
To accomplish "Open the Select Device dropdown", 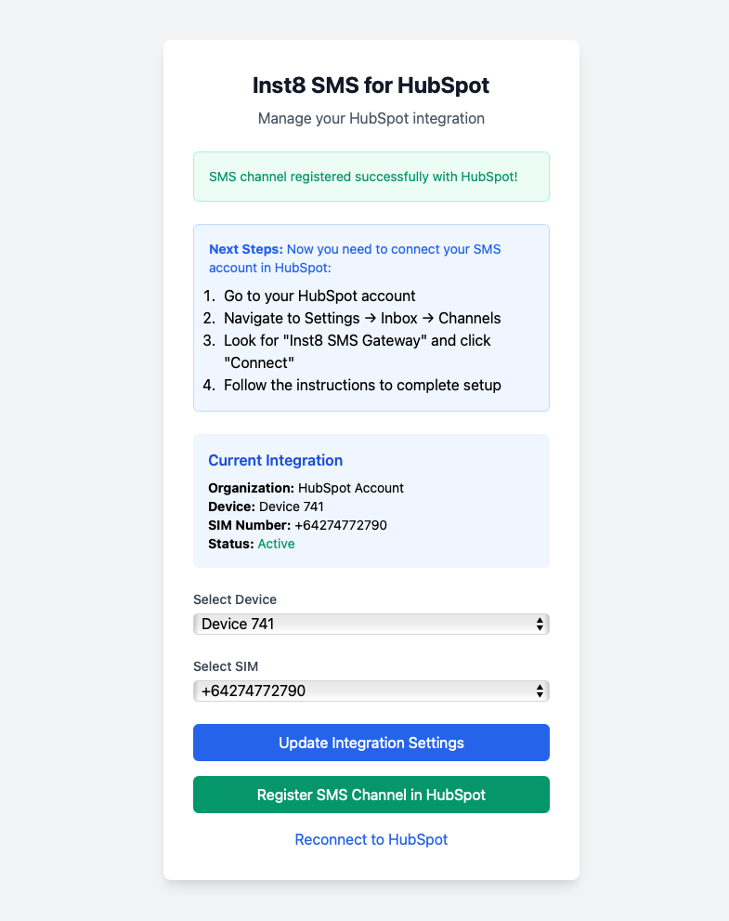I will [x=371, y=624].
